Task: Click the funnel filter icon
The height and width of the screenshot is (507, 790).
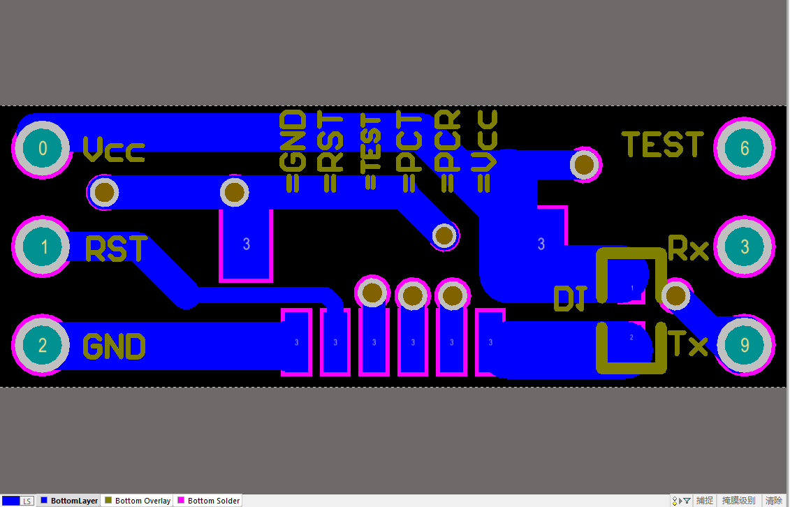Action: point(686,501)
